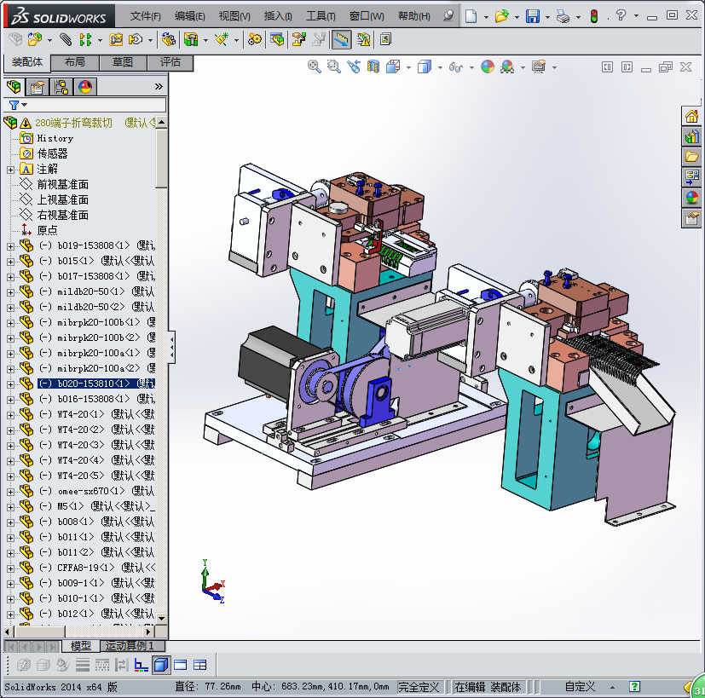Open the FeatureManager design tree tab icon
The height and width of the screenshot is (698, 705).
(14, 87)
